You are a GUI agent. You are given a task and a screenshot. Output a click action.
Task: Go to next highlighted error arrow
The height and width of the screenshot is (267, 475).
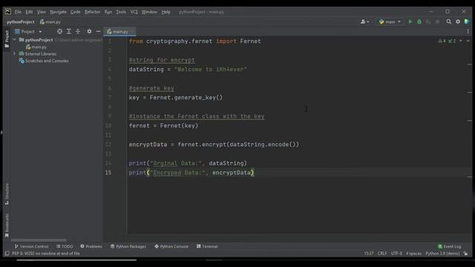click(x=468, y=41)
